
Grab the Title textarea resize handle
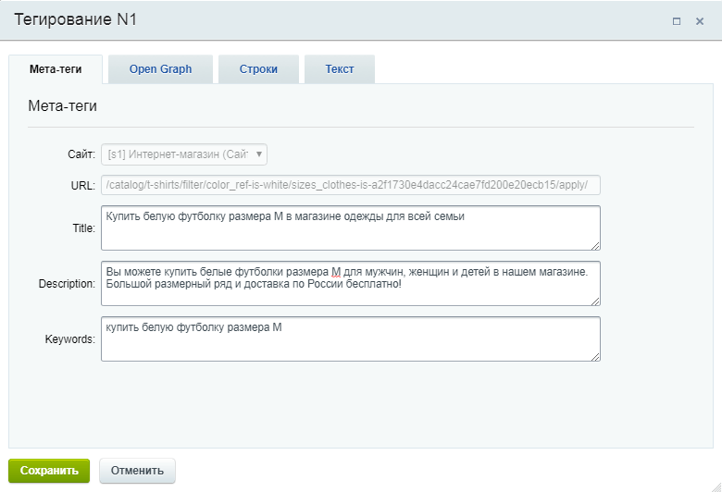(x=595, y=245)
